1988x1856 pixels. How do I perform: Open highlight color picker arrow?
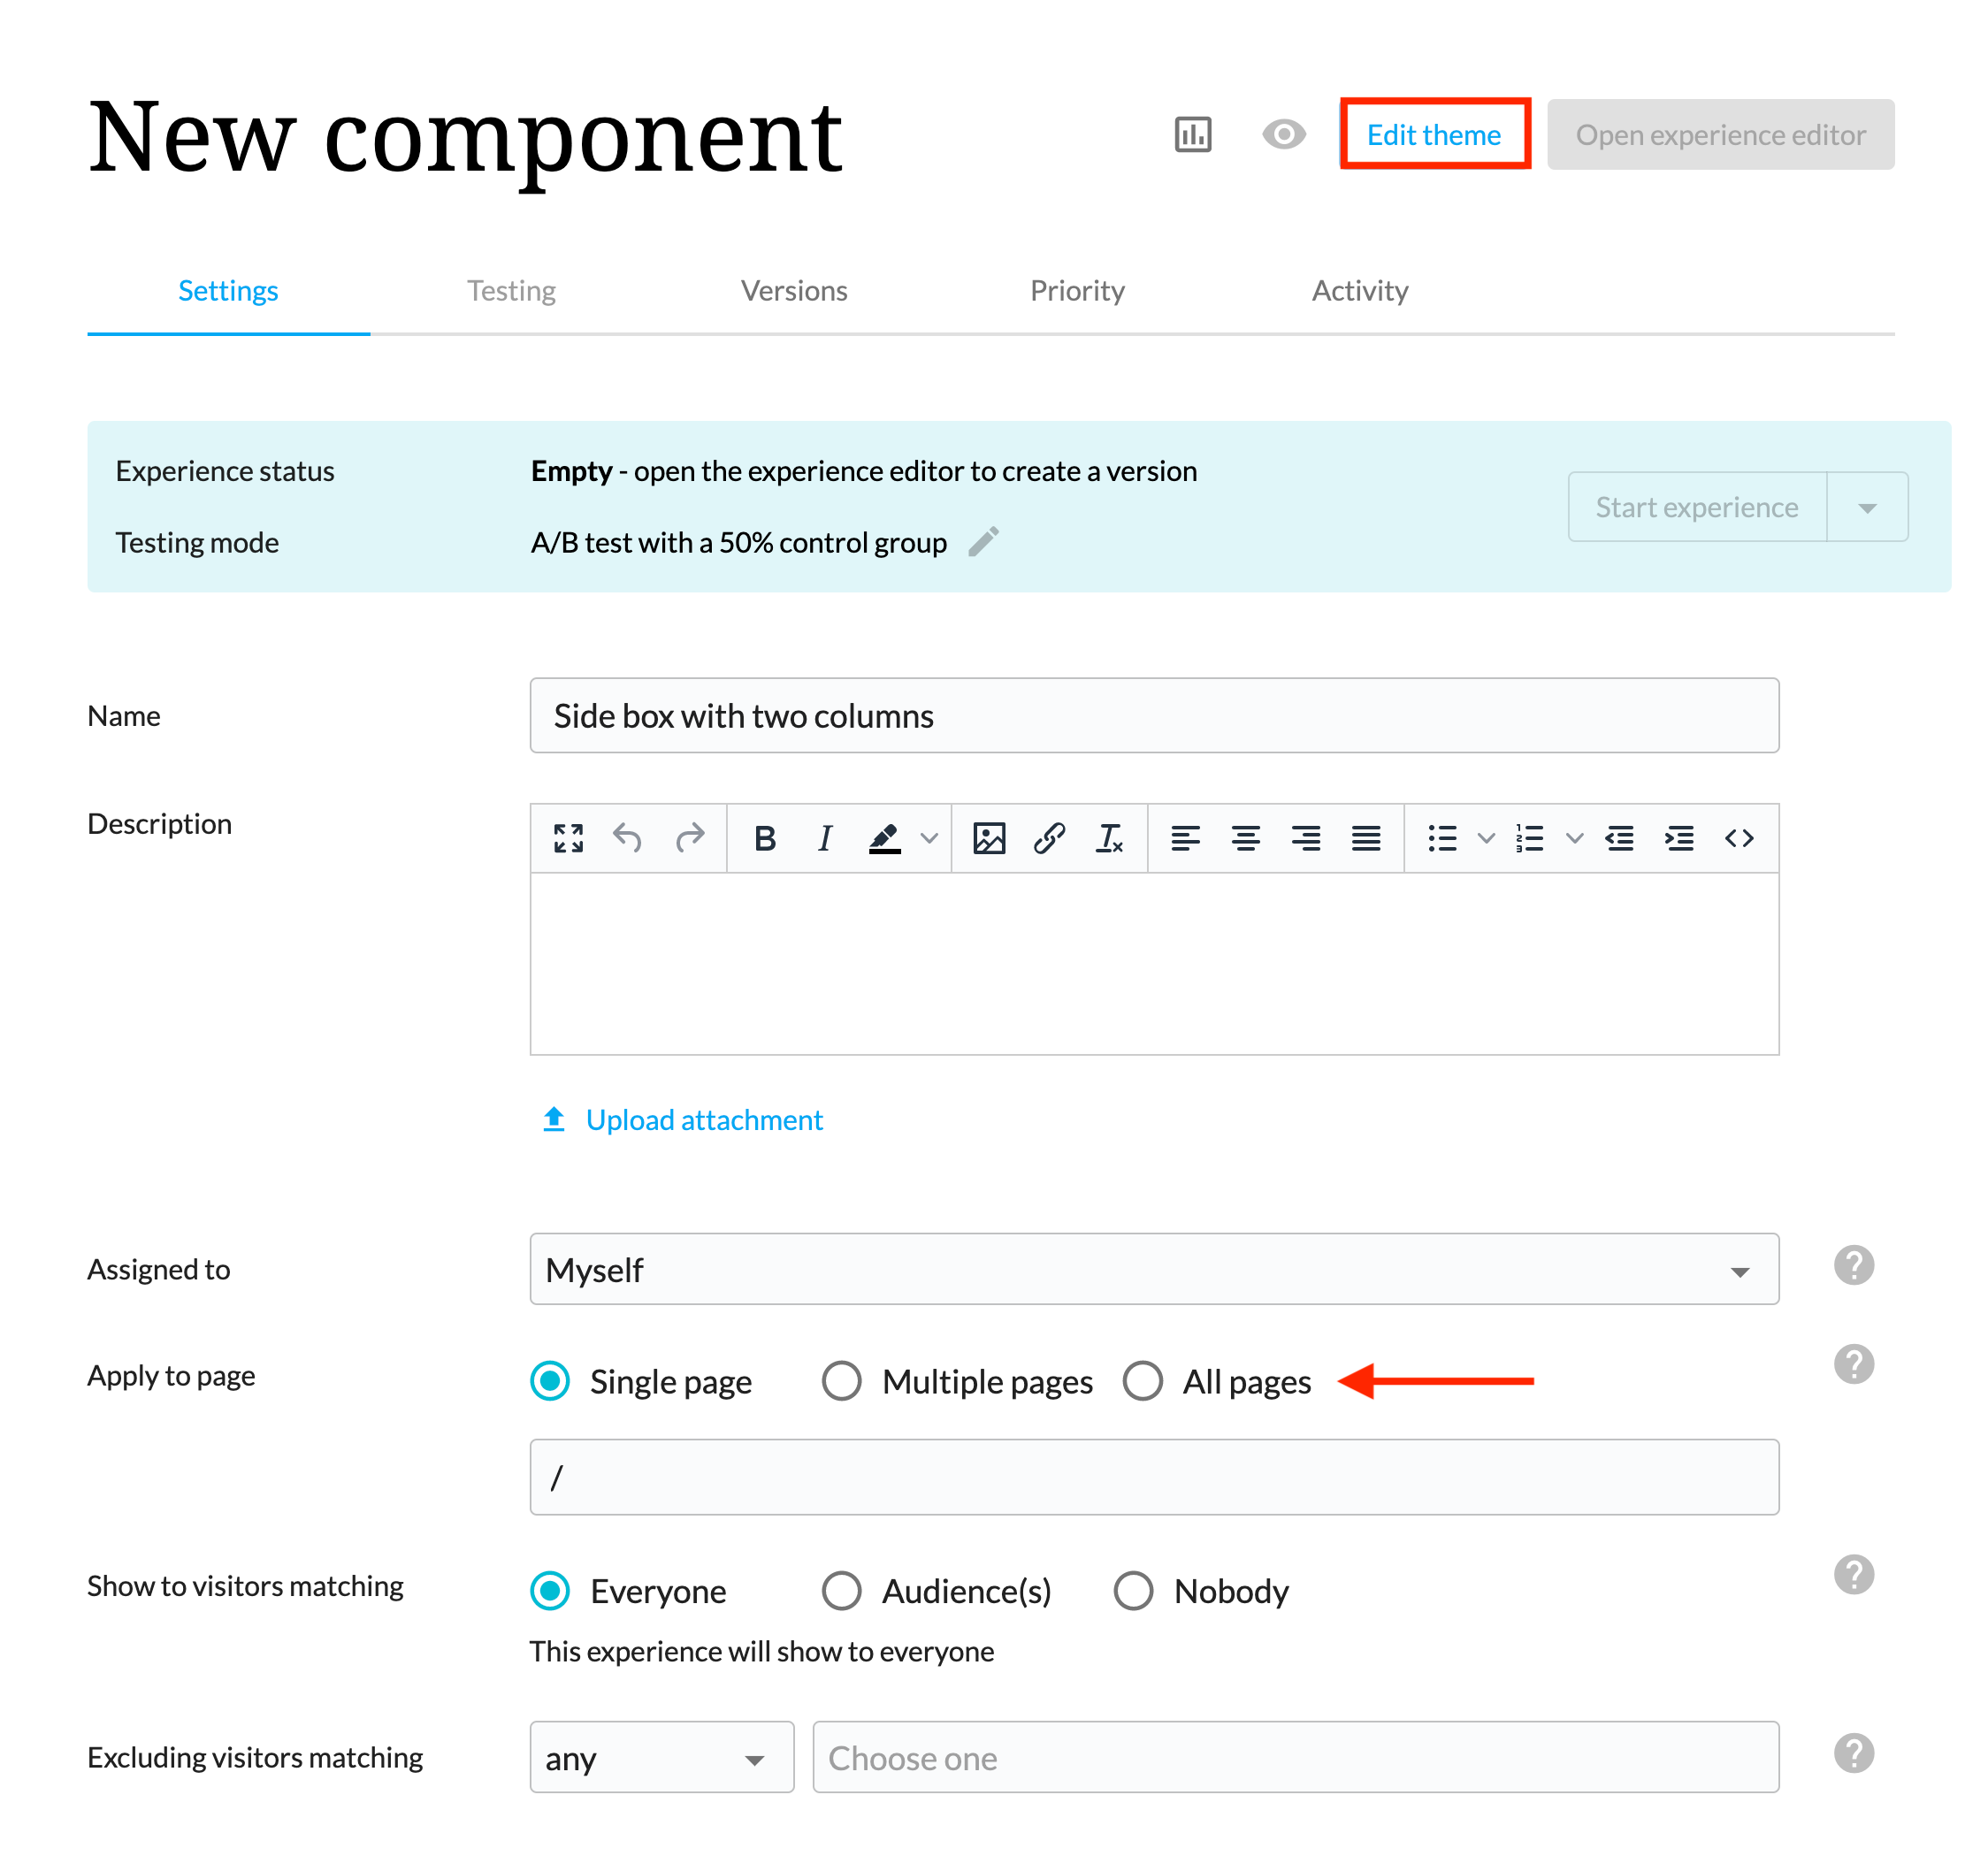tap(929, 838)
